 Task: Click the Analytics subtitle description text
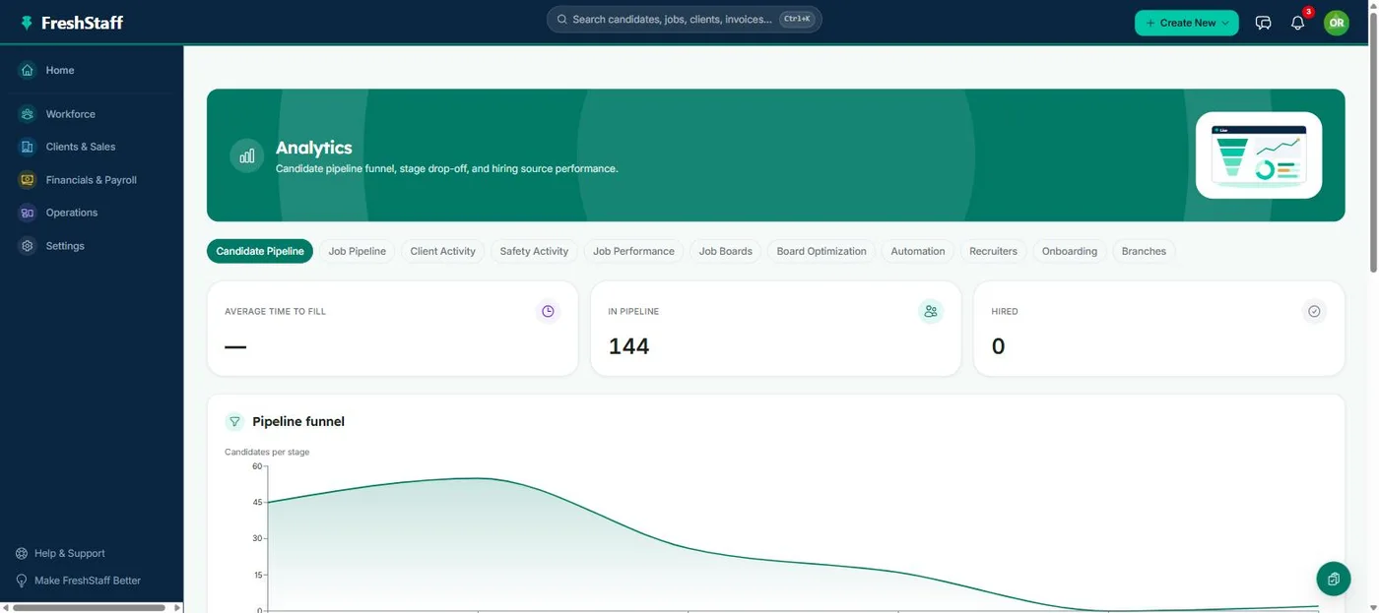(x=446, y=168)
